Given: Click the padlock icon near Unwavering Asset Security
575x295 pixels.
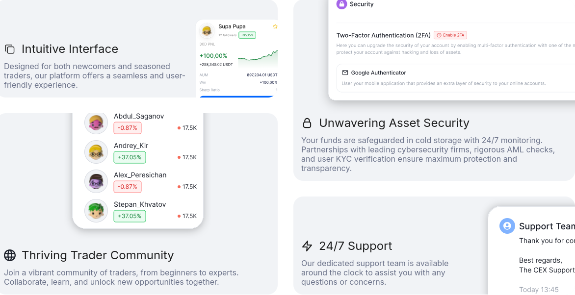Looking at the screenshot, I should 307,123.
